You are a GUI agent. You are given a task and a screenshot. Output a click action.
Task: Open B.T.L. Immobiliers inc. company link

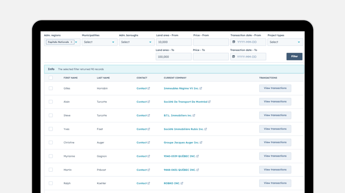178,115
